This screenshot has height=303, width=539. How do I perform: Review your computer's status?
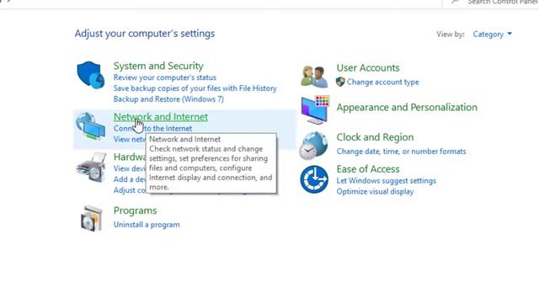point(165,77)
